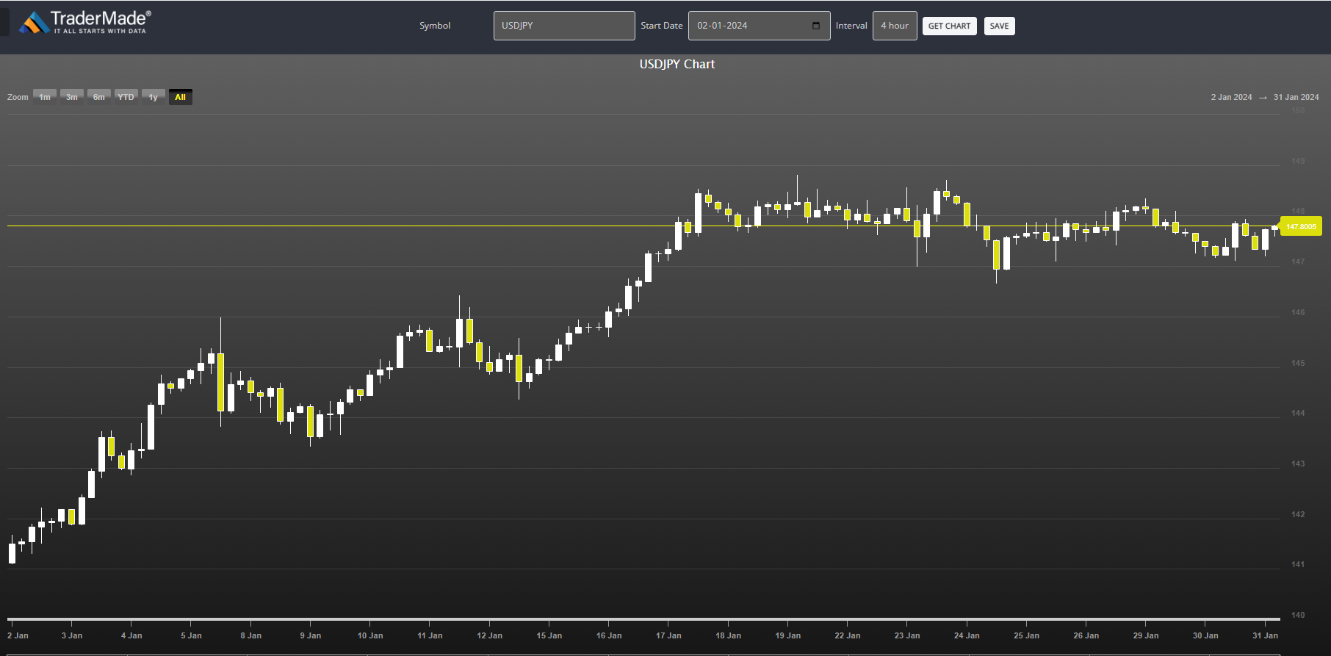
Task: Click the Symbol field label
Action: click(435, 26)
